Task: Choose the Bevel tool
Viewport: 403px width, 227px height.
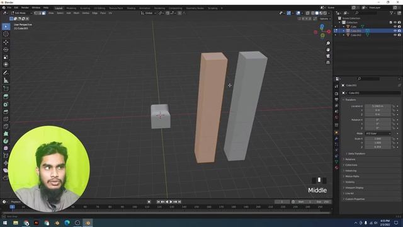Action: click(x=6, y=112)
